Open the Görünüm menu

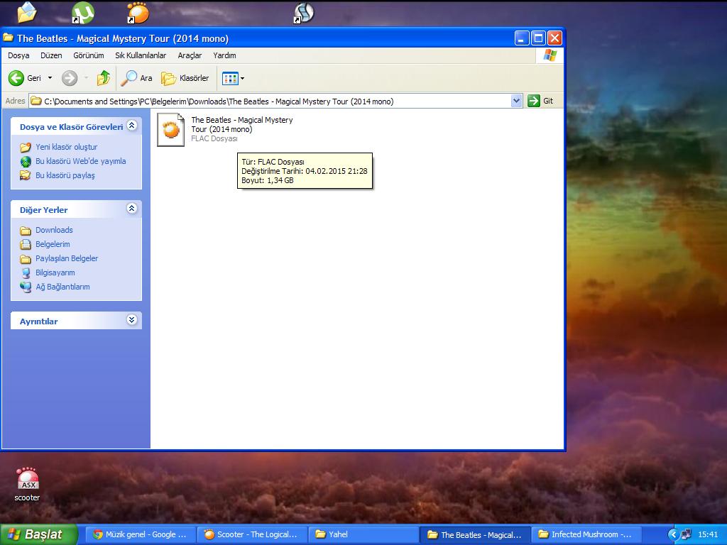(x=89, y=55)
